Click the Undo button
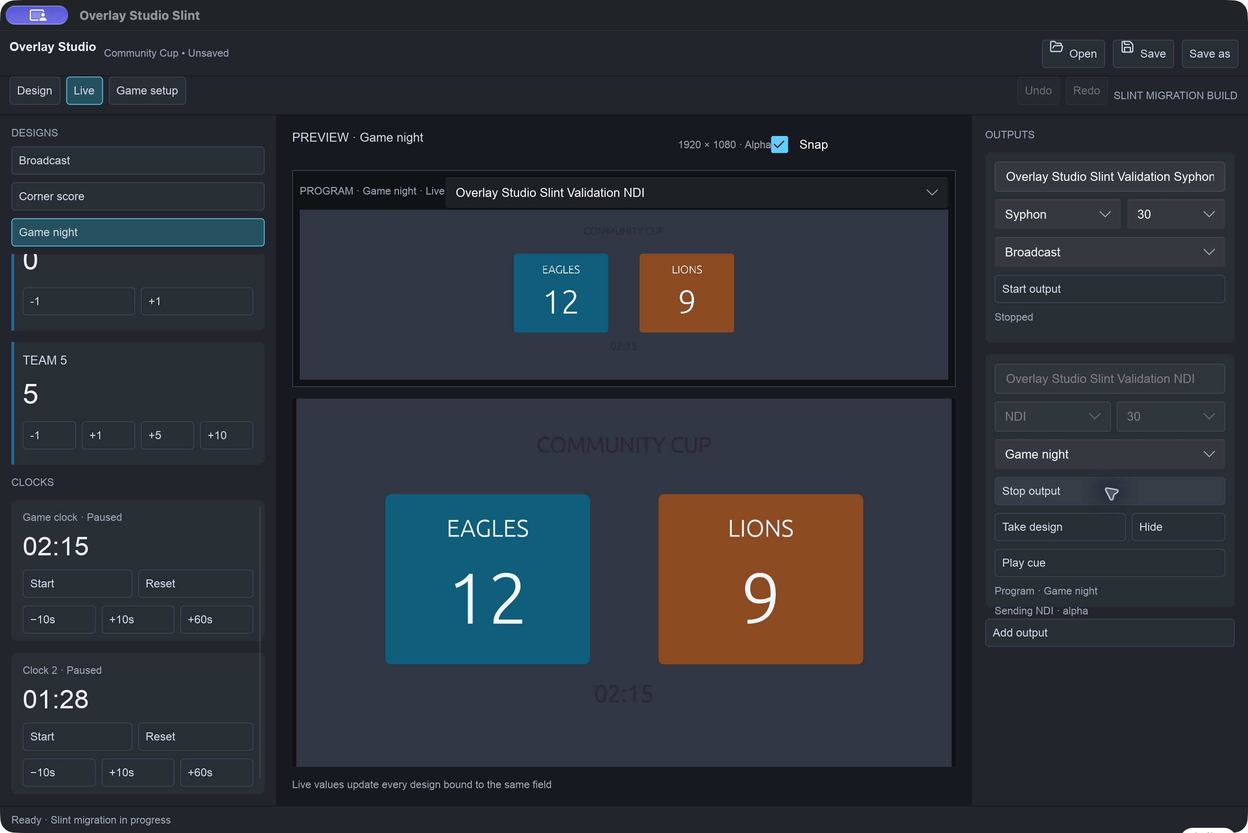Viewport: 1248px width, 833px height. [1038, 90]
